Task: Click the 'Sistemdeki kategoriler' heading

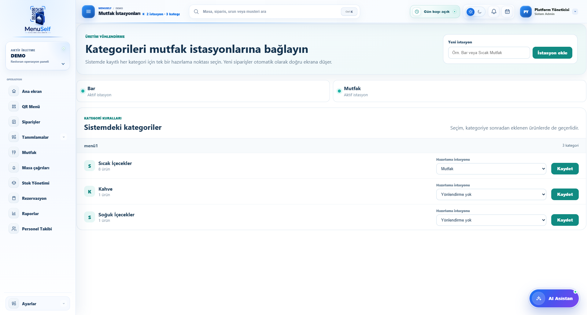Action: click(123, 127)
